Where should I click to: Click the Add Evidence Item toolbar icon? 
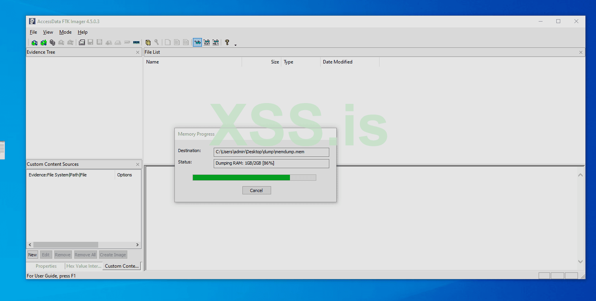(35, 42)
